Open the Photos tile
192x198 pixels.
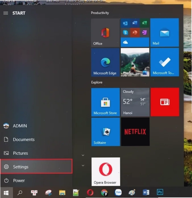[x=135, y=62]
